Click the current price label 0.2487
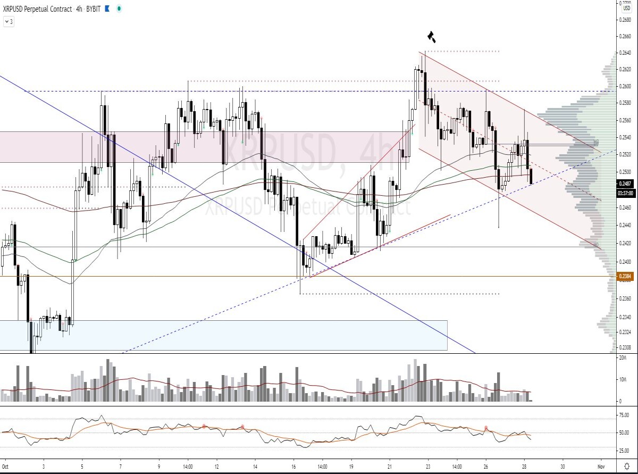Image resolution: width=638 pixels, height=474 pixels. pyautogui.click(x=625, y=184)
